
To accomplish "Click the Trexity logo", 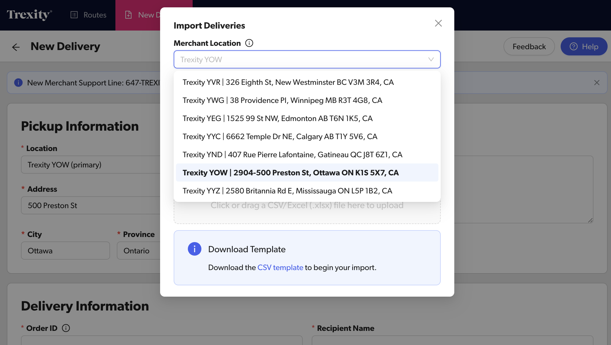I will point(29,15).
